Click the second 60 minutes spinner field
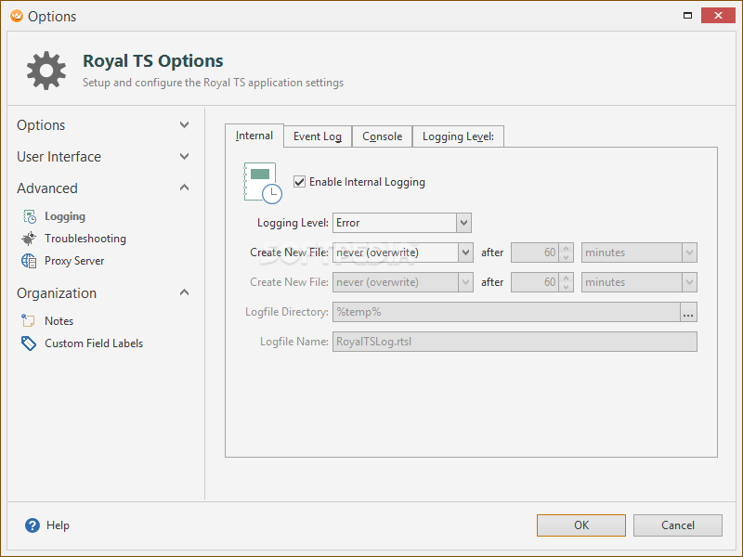 (542, 282)
